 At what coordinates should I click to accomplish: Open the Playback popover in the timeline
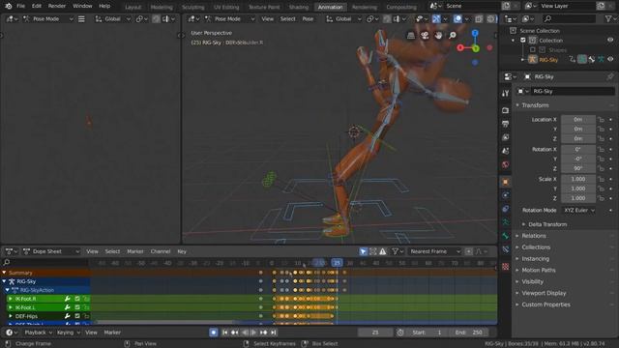[x=38, y=333]
